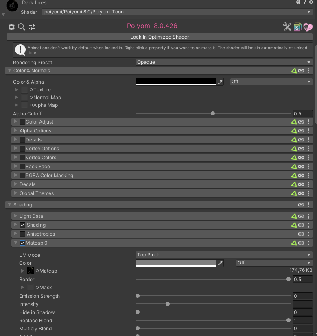Open the material options gear at top right
317x336 pixels.
(311, 2)
